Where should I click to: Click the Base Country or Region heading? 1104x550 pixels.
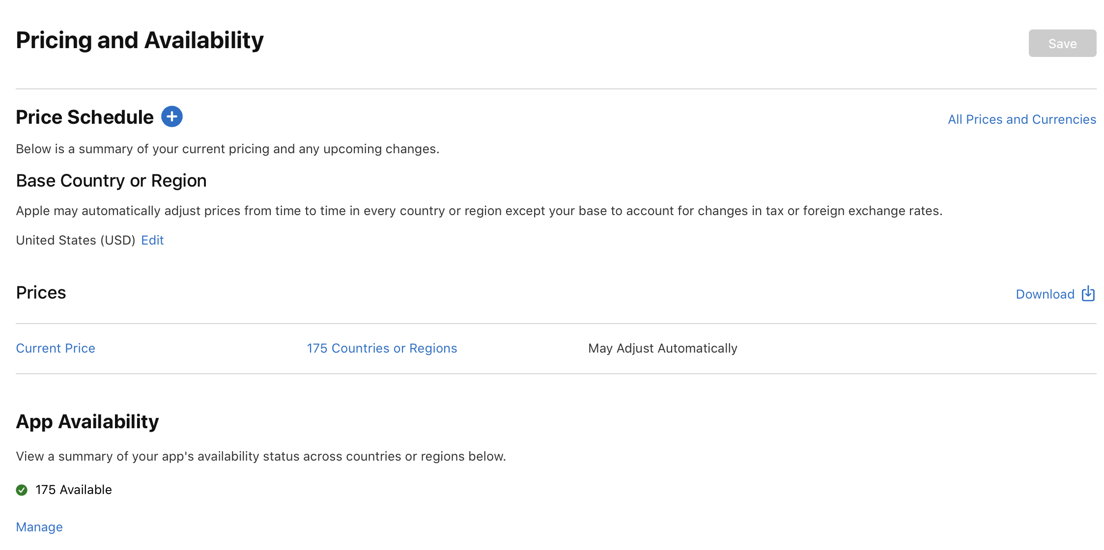pos(111,180)
